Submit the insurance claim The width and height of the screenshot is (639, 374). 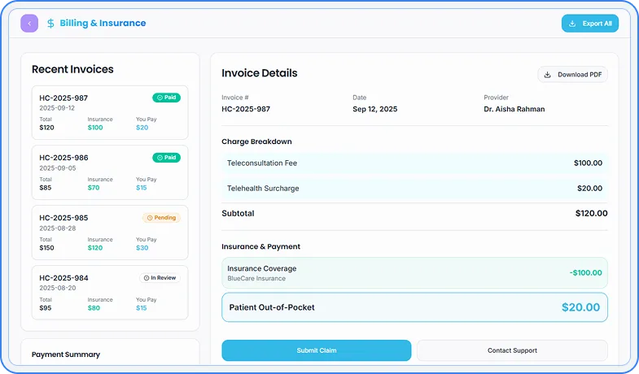(316, 350)
